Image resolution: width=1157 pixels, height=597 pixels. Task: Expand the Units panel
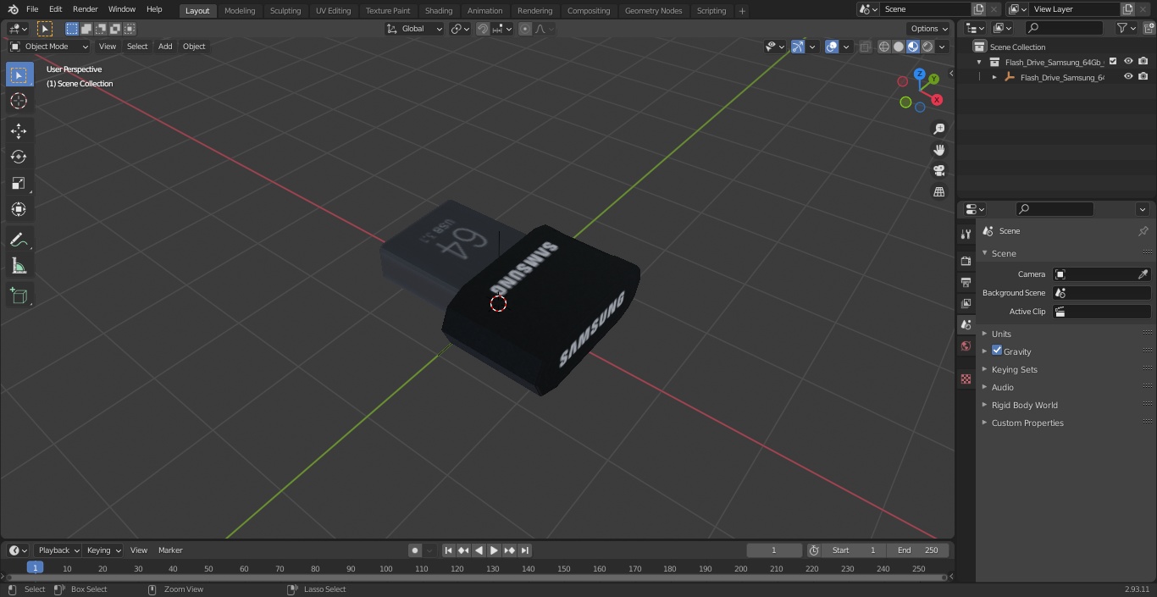[1001, 334]
